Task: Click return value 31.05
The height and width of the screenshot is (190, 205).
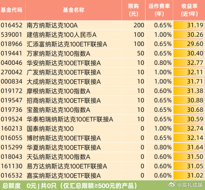Action: pyautogui.click(x=195, y=166)
